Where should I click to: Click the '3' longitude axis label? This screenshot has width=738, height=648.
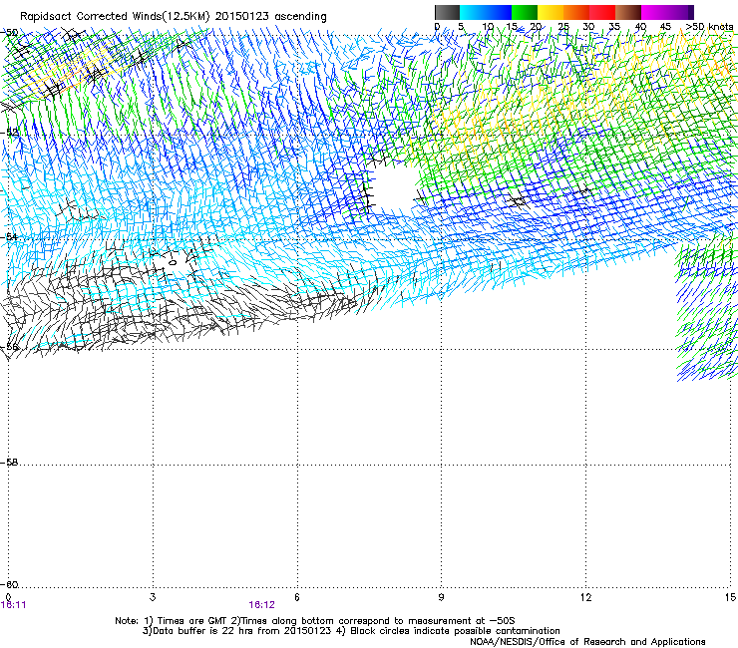tap(153, 597)
